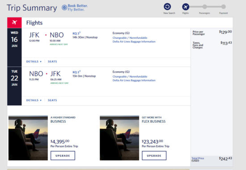Open Changeable / Nonrefundable link for KQ 3
The height and width of the screenshot is (170, 246).
point(130,38)
